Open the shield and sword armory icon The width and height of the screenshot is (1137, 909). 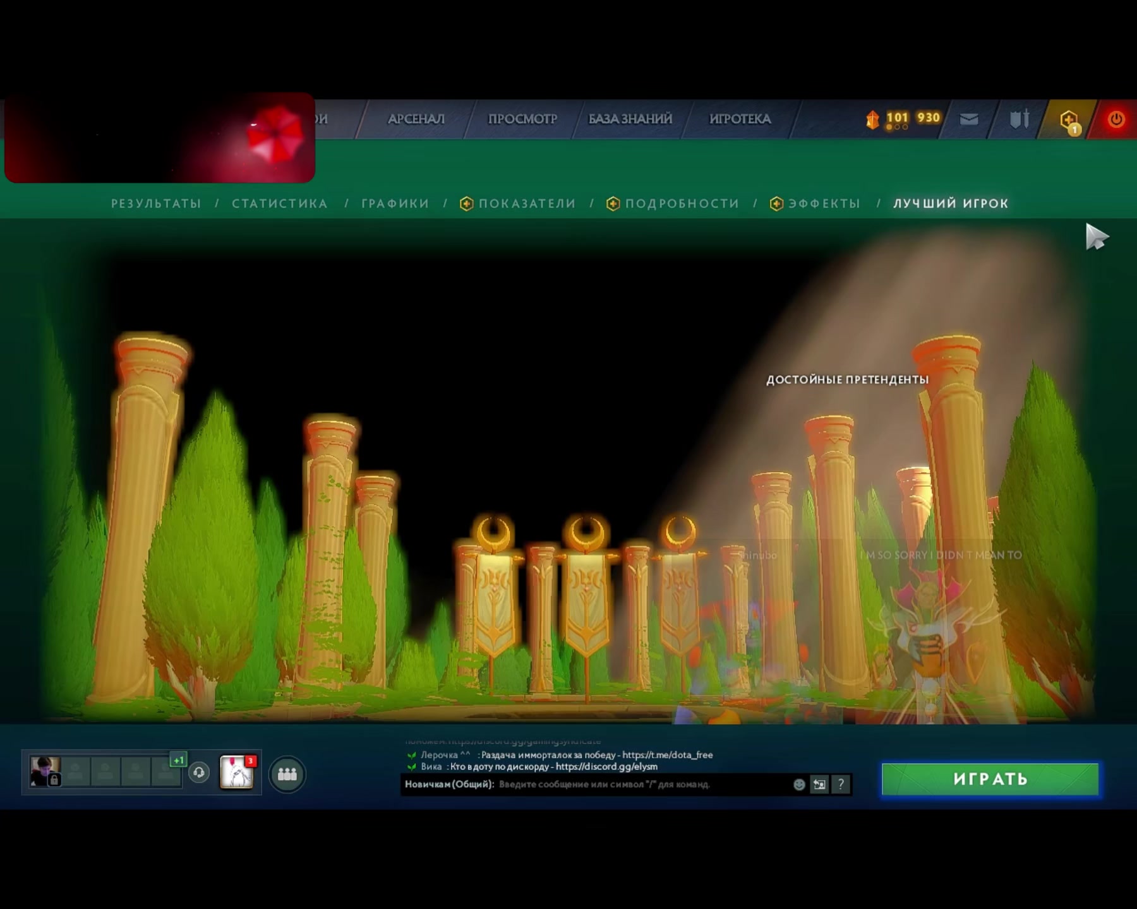(1020, 119)
